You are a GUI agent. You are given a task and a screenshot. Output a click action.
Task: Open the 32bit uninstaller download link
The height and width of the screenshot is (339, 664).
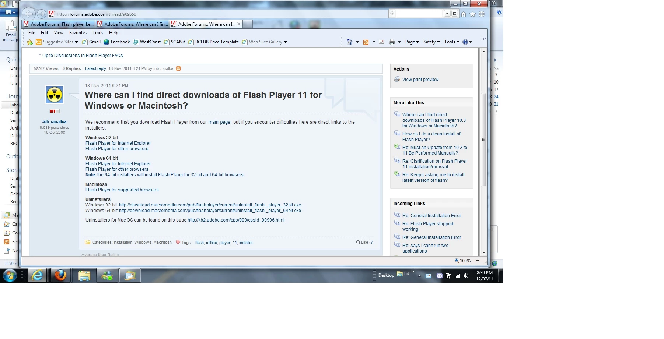point(210,205)
